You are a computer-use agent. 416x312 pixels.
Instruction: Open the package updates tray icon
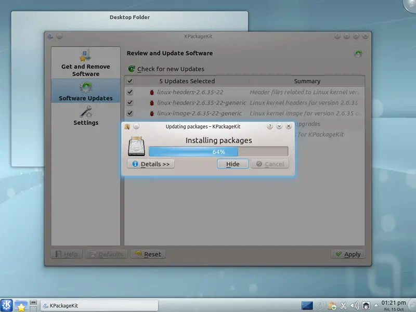[332, 306]
